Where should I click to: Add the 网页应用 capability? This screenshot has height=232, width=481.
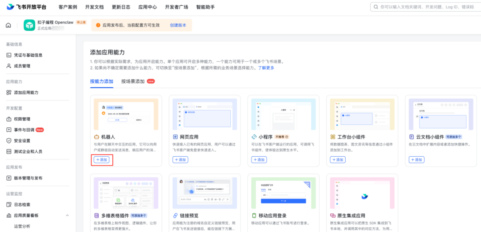[x=180, y=160]
